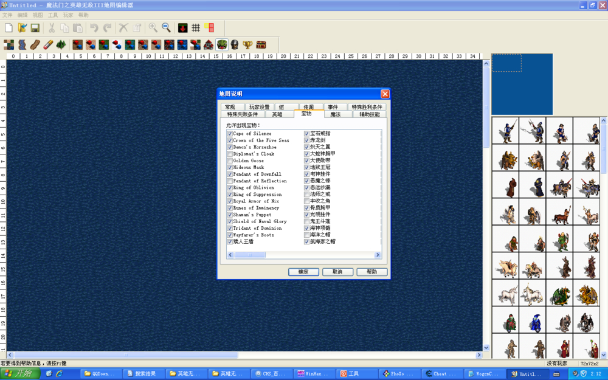608x380 pixels.
Task: Enable the 鬼王斗篷 checkbox
Action: click(306, 221)
